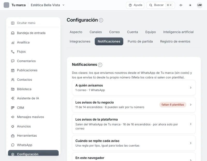Click the Tu marca brand name
Screen dimensions: 207x161
click(18, 5)
